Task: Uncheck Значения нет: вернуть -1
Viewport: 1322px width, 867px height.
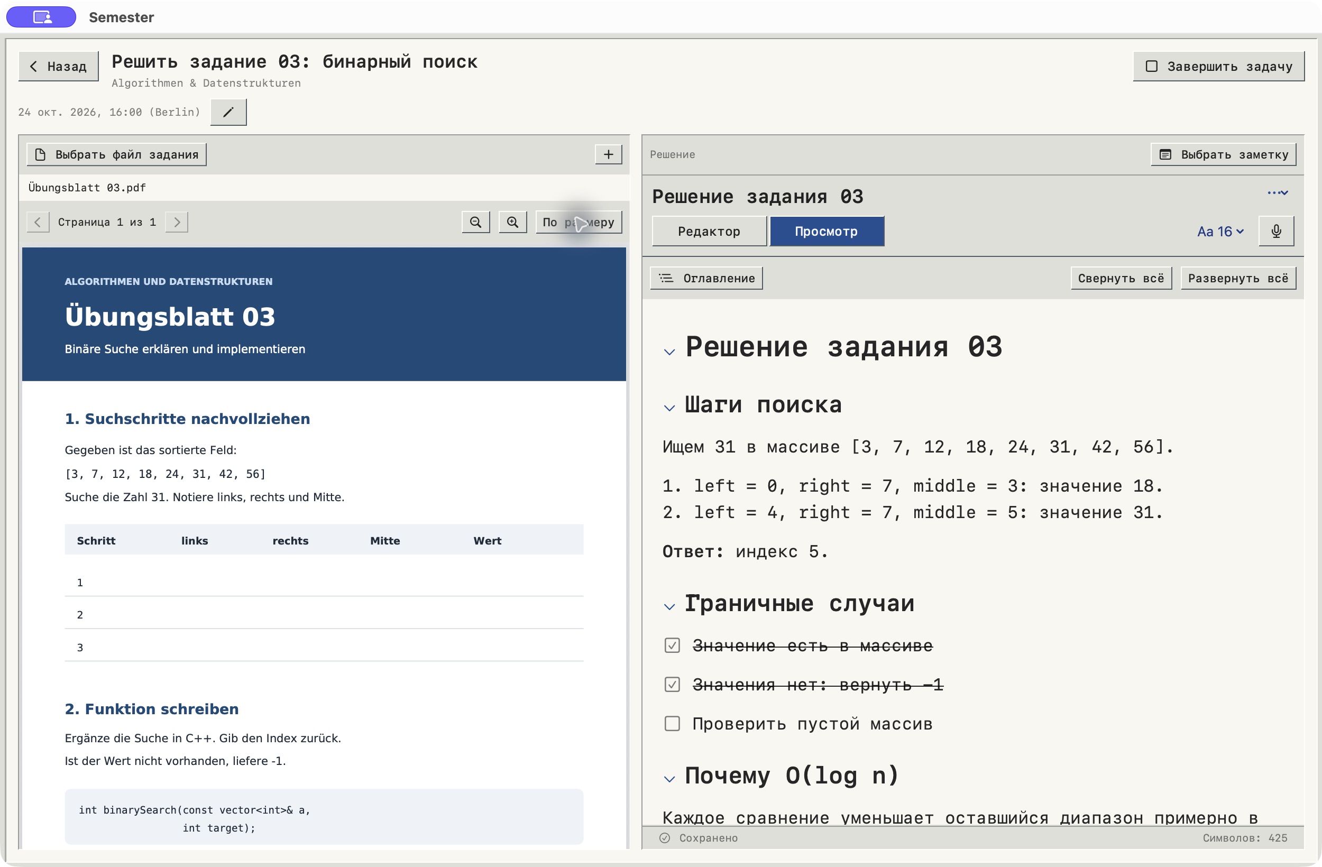Action: [x=672, y=684]
